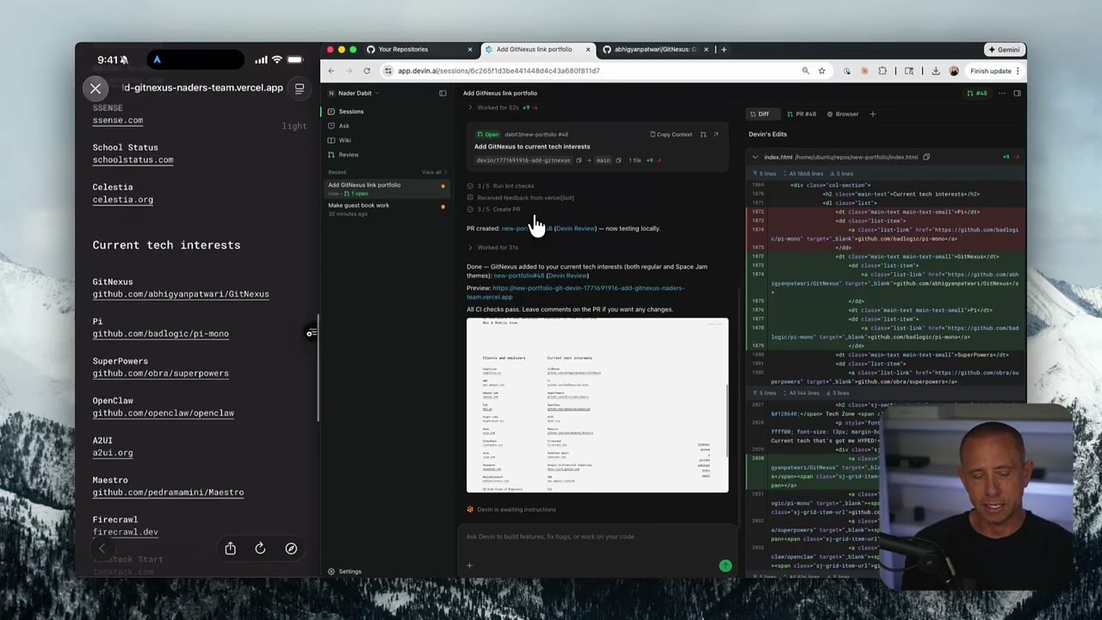Open a2ui.org link on phone
Screen dimensions: 1102x620
pyautogui.click(x=113, y=453)
